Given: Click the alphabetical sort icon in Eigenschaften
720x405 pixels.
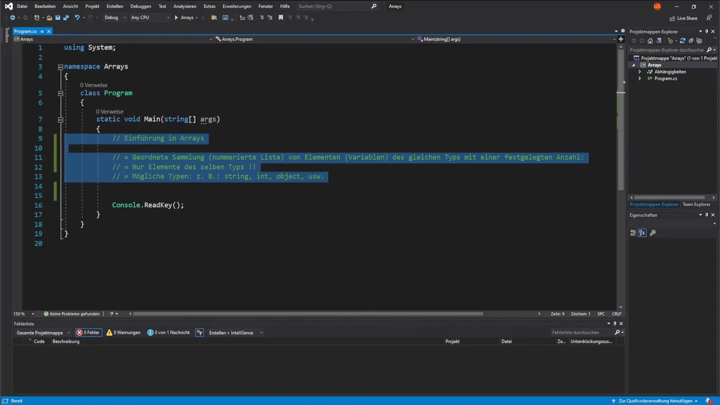Looking at the screenshot, I should [x=642, y=233].
